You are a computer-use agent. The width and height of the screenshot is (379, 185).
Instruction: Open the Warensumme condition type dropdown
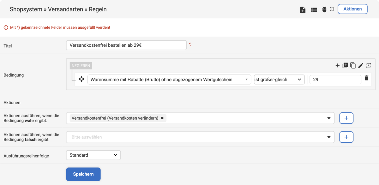(169, 80)
